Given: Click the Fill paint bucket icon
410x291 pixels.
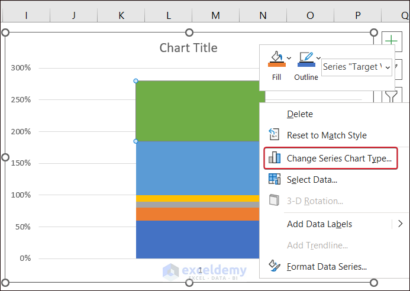Looking at the screenshot, I should click(276, 59).
